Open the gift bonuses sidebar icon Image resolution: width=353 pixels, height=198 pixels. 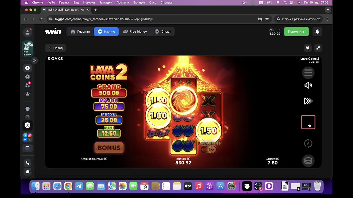tap(28, 85)
